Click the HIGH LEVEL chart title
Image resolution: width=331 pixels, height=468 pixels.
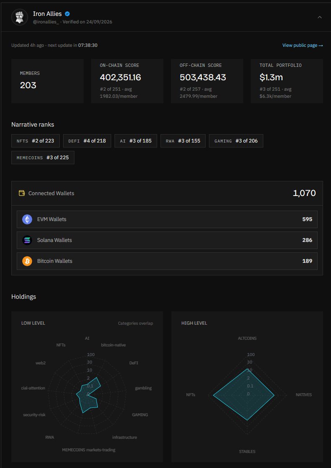tap(194, 323)
